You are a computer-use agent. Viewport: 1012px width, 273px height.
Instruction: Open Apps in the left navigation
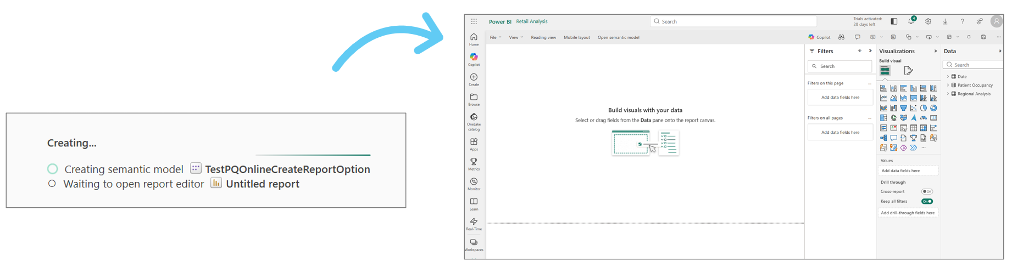pyautogui.click(x=474, y=144)
